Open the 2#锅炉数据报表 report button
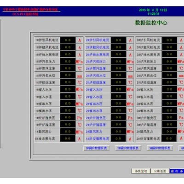The width and height of the screenshot is (184, 184). (128, 148)
